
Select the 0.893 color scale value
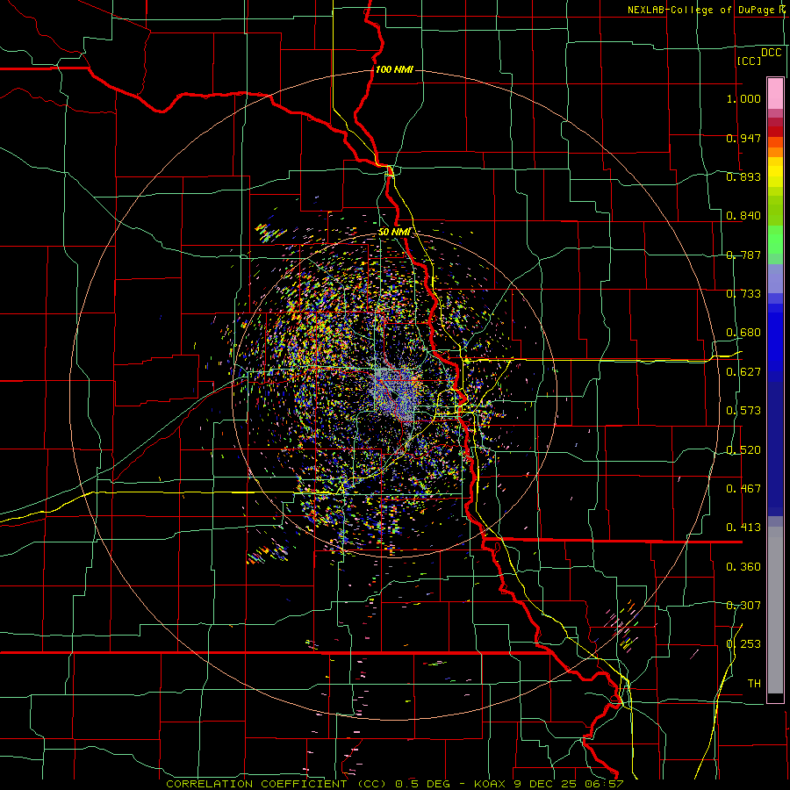[x=743, y=176]
